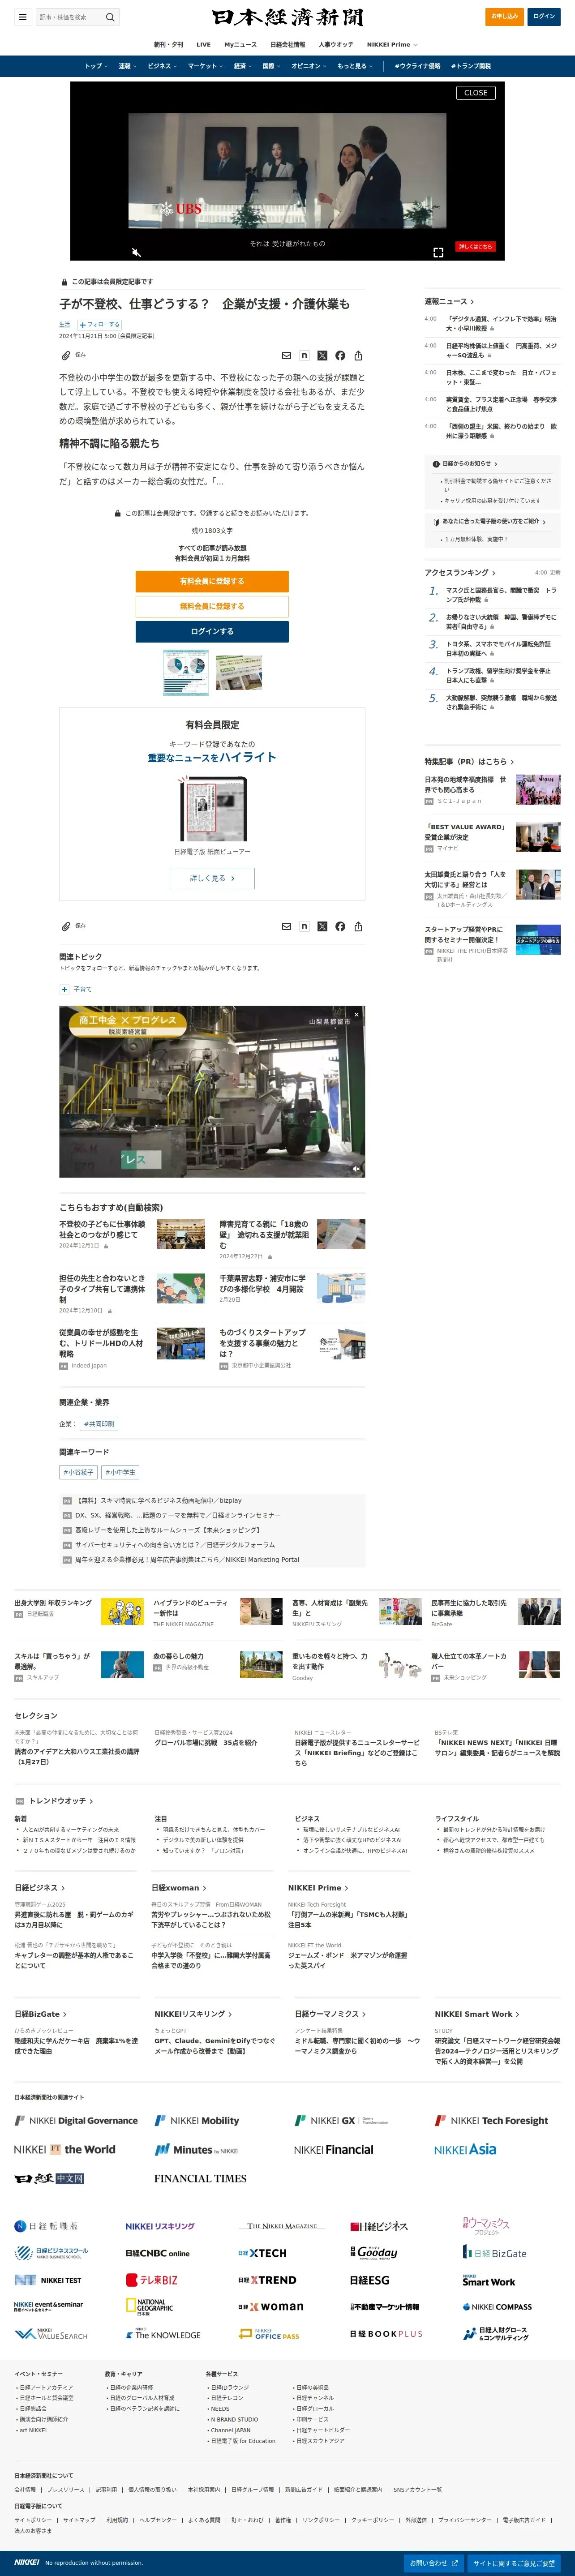
Task: Click the お問い合わせ footer button
Action: tap(434, 2563)
